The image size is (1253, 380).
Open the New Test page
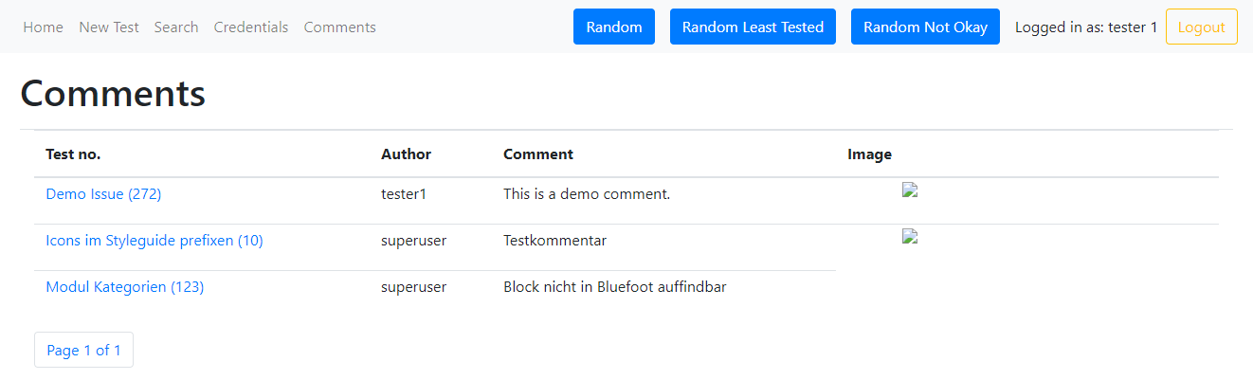[x=109, y=27]
